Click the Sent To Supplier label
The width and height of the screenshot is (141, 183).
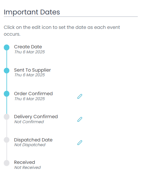tap(32, 70)
